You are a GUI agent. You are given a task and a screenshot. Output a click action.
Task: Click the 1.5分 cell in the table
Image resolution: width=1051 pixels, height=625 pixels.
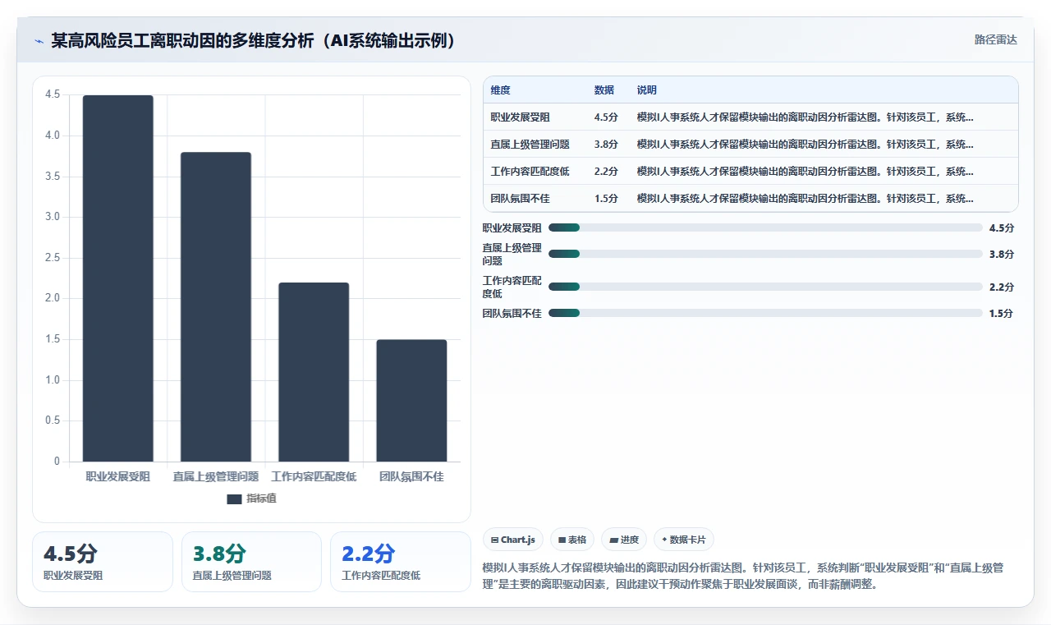tap(606, 199)
